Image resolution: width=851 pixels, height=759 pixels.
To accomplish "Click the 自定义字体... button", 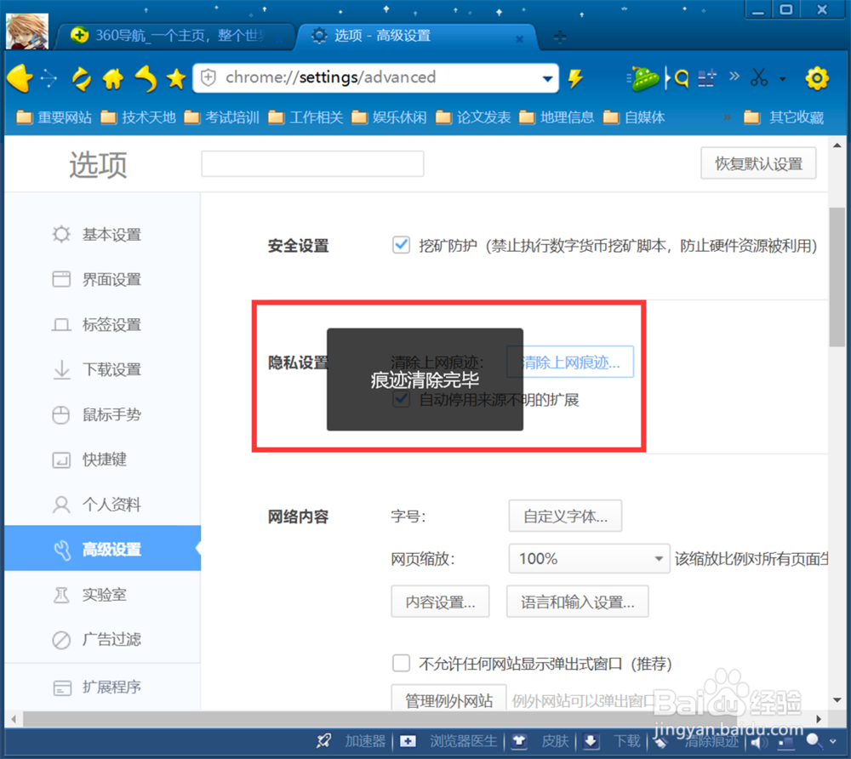I will tap(565, 516).
